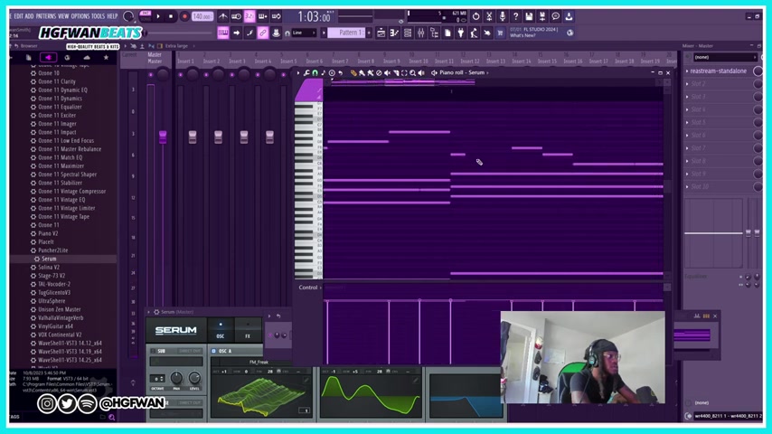Open the playlist view
772x434 pixels.
click(x=381, y=33)
